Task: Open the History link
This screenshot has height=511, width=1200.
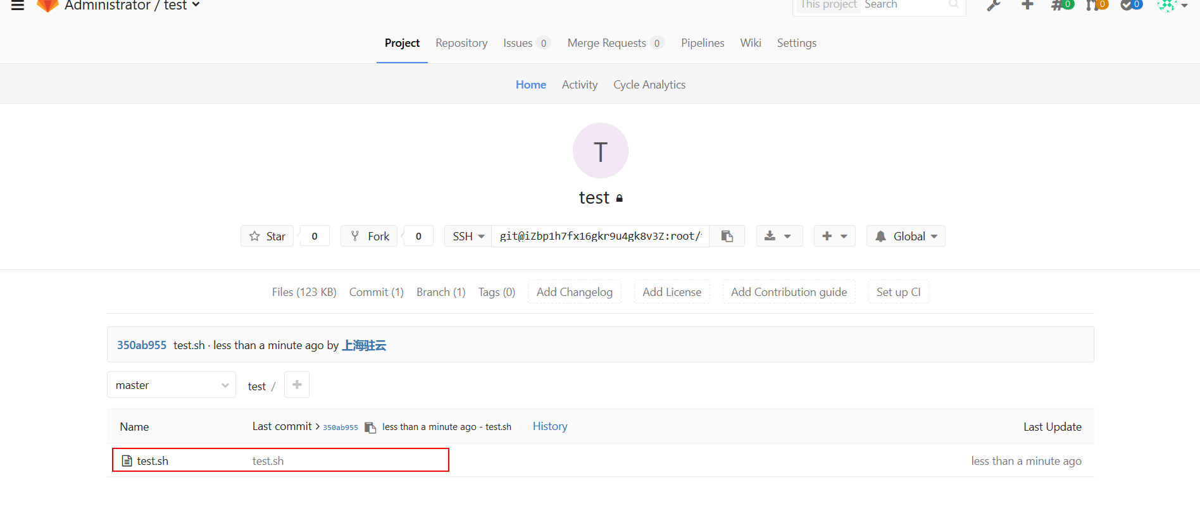Action: pos(550,426)
